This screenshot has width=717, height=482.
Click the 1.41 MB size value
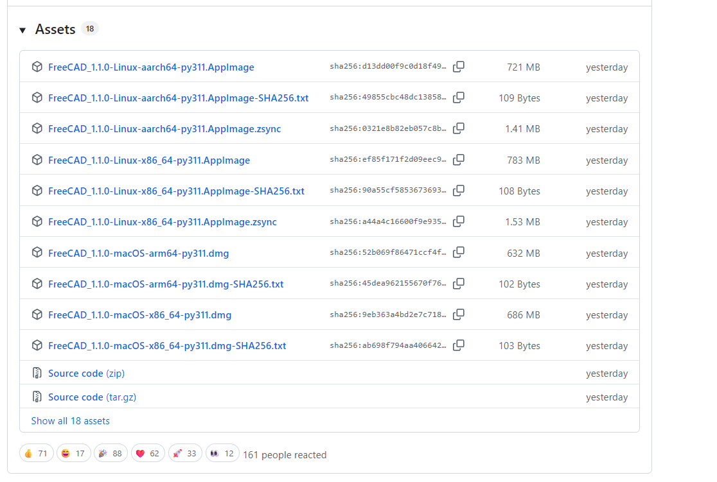pyautogui.click(x=523, y=129)
